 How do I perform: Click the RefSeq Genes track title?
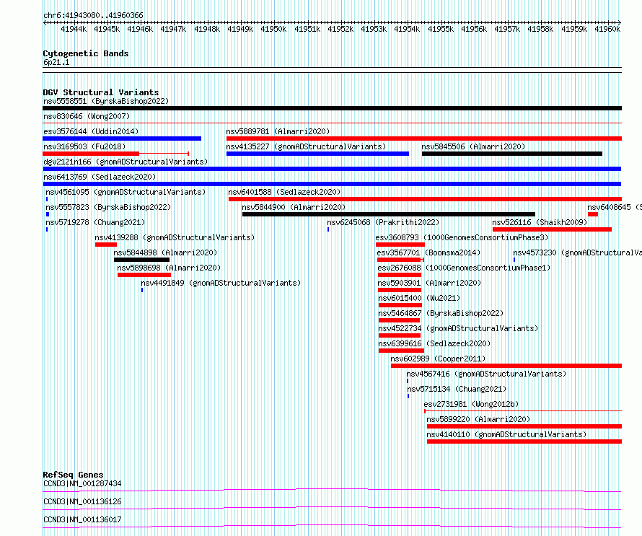click(x=73, y=475)
